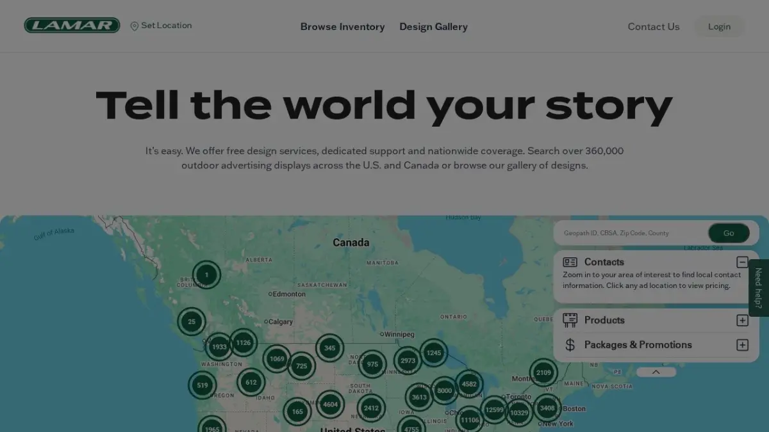The image size is (769, 432).
Task: Open the Need help? side tab
Action: (759, 288)
